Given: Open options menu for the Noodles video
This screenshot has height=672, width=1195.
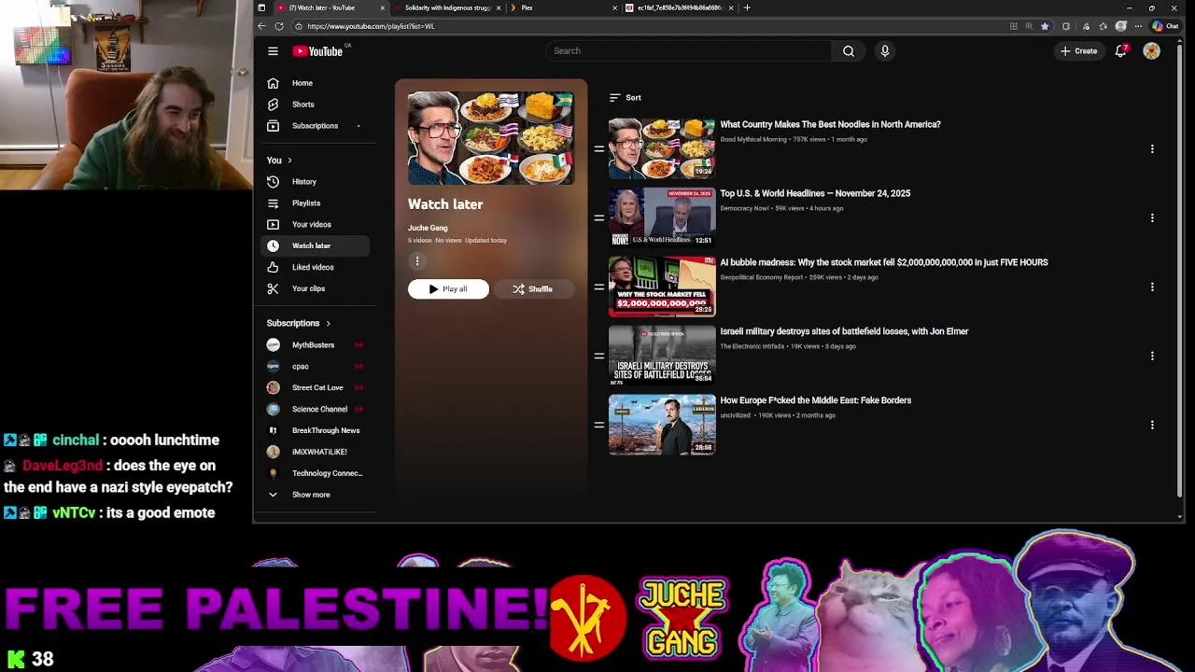Looking at the screenshot, I should [x=1152, y=148].
